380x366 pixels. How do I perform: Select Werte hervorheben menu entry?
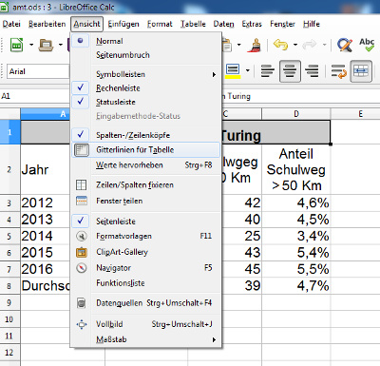pos(145,165)
